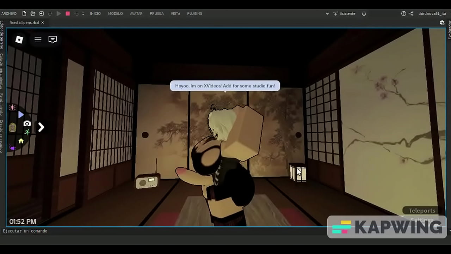Expand the white chevron arrow on the left panel

coord(41,127)
